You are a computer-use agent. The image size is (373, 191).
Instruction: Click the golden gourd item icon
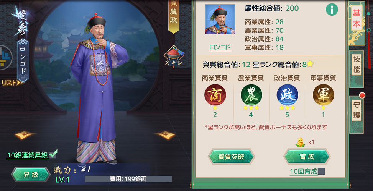[x=300, y=142]
